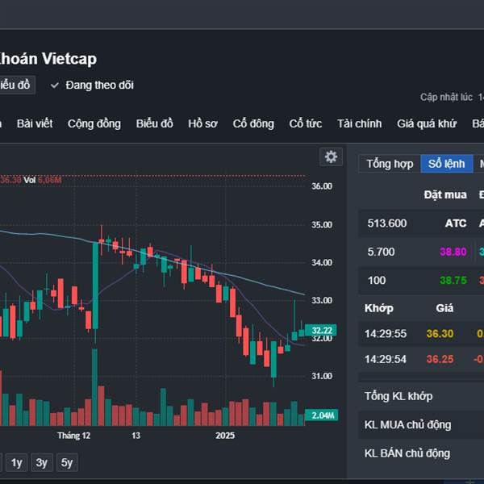Viewport: 484px width, 484px height.
Task: Open the Cổ đông tab
Action: click(253, 123)
